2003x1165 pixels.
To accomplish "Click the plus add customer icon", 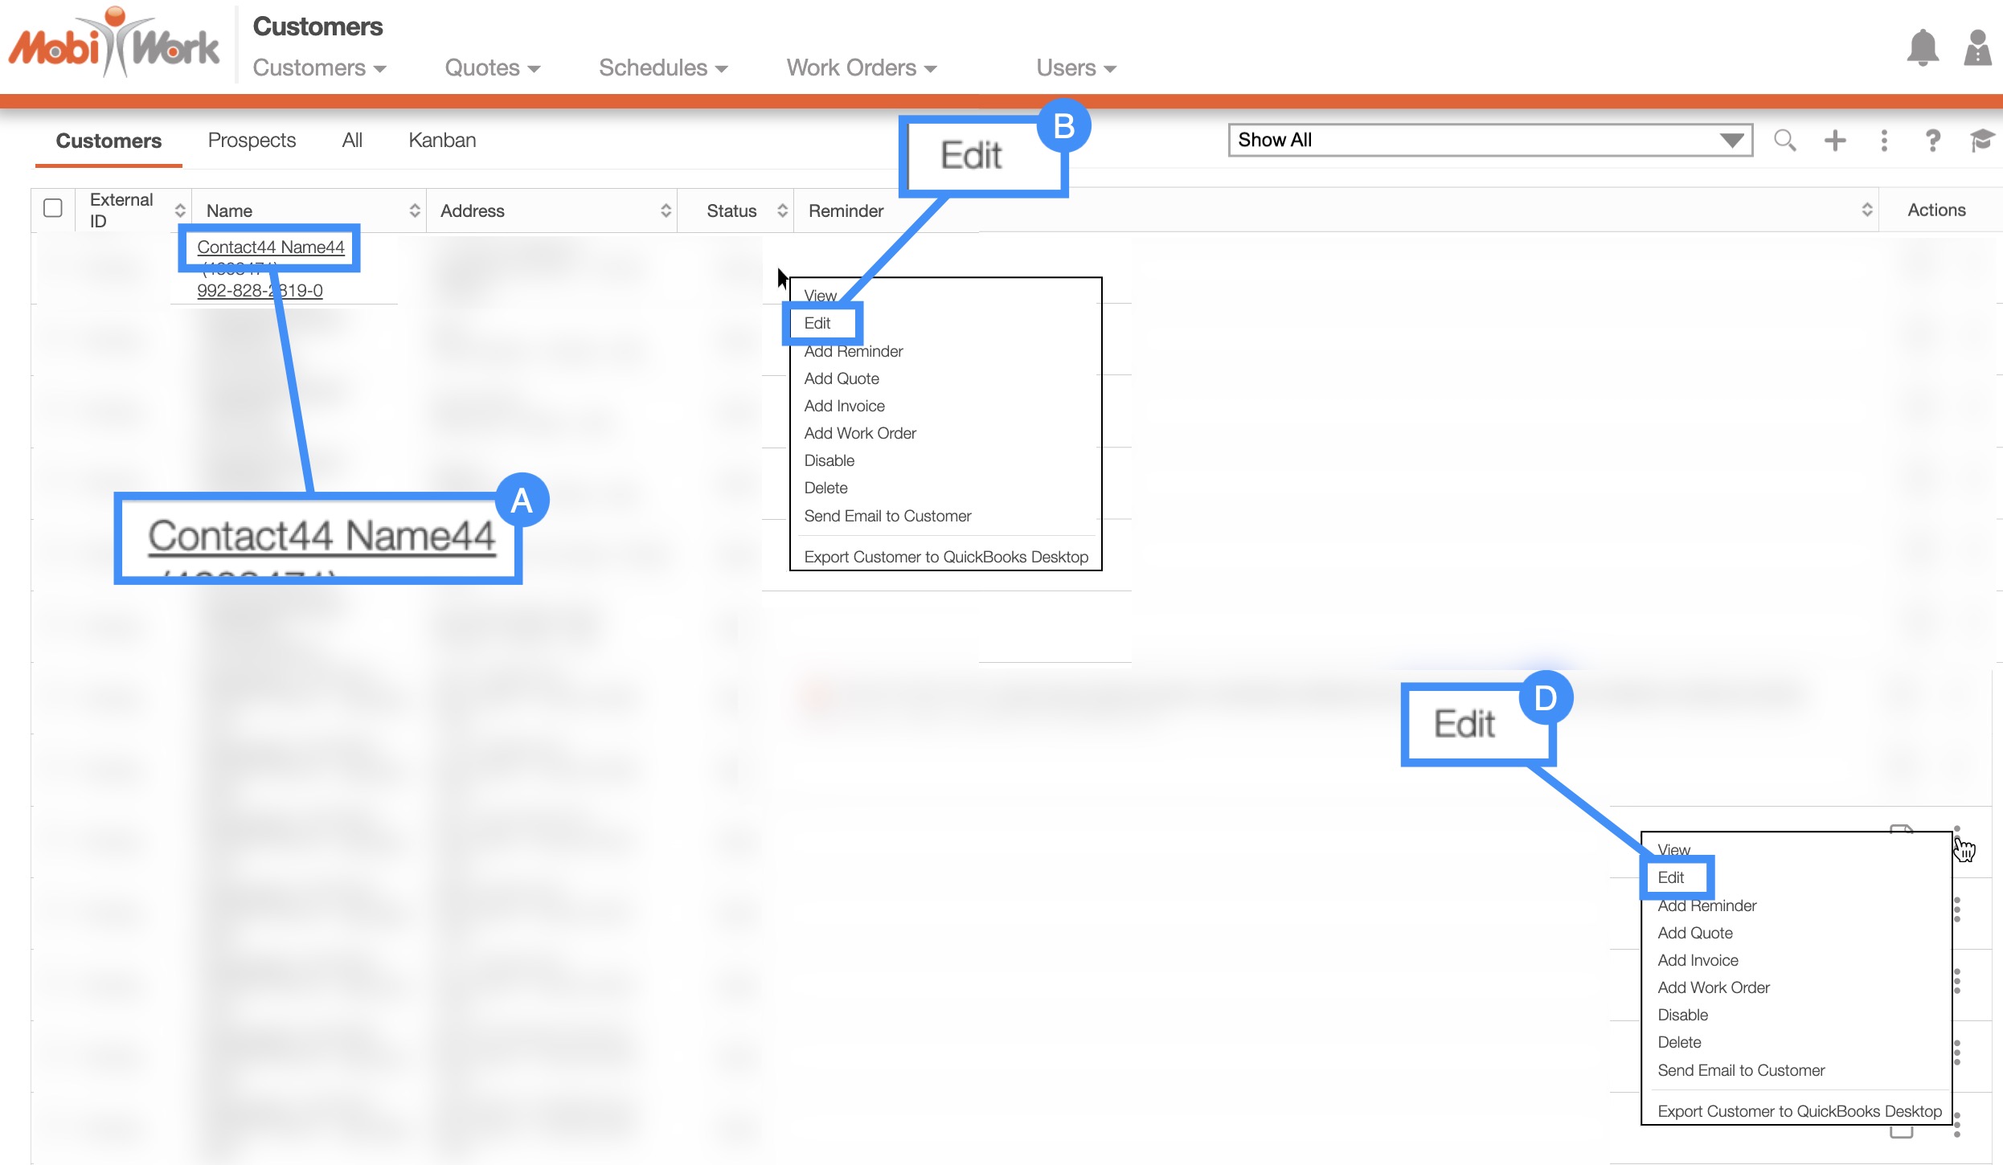I will coord(1835,141).
